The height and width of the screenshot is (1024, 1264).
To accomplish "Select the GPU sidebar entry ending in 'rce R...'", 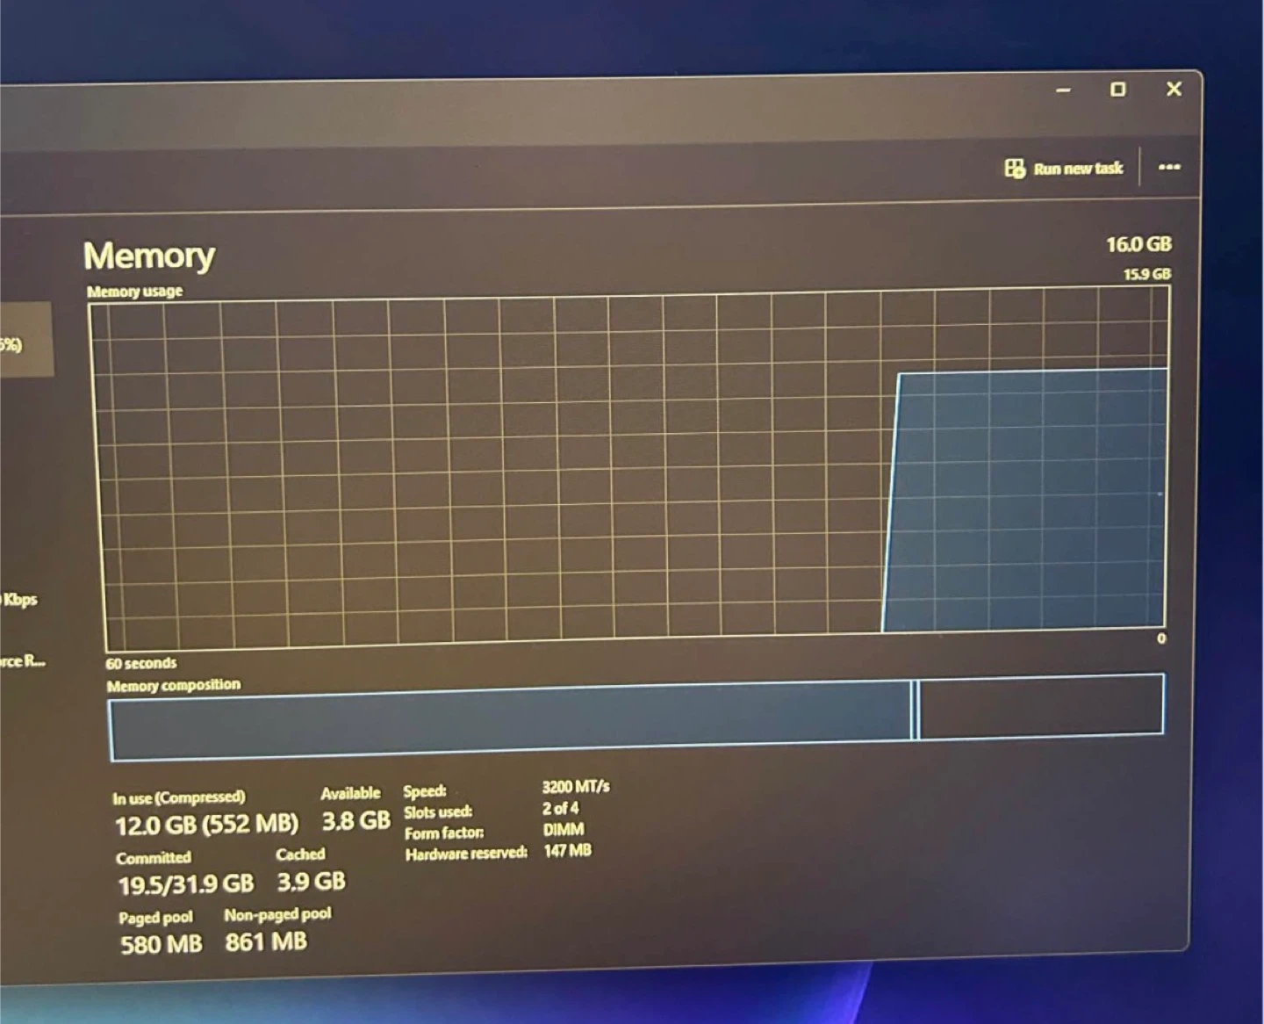I will pyautogui.click(x=22, y=661).
